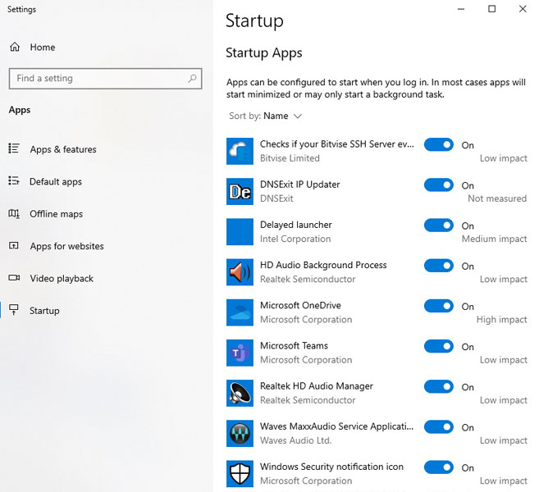Click the Delayed launcher blank icon
This screenshot has height=492, width=539.
pyautogui.click(x=240, y=231)
